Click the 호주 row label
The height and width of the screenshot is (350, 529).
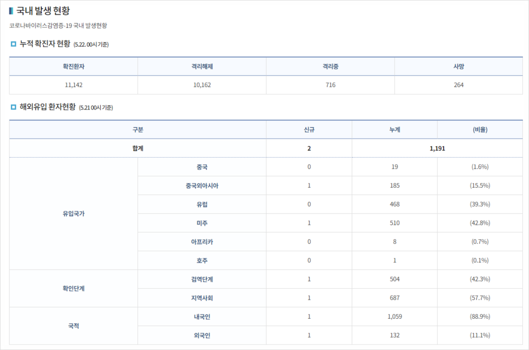202,261
